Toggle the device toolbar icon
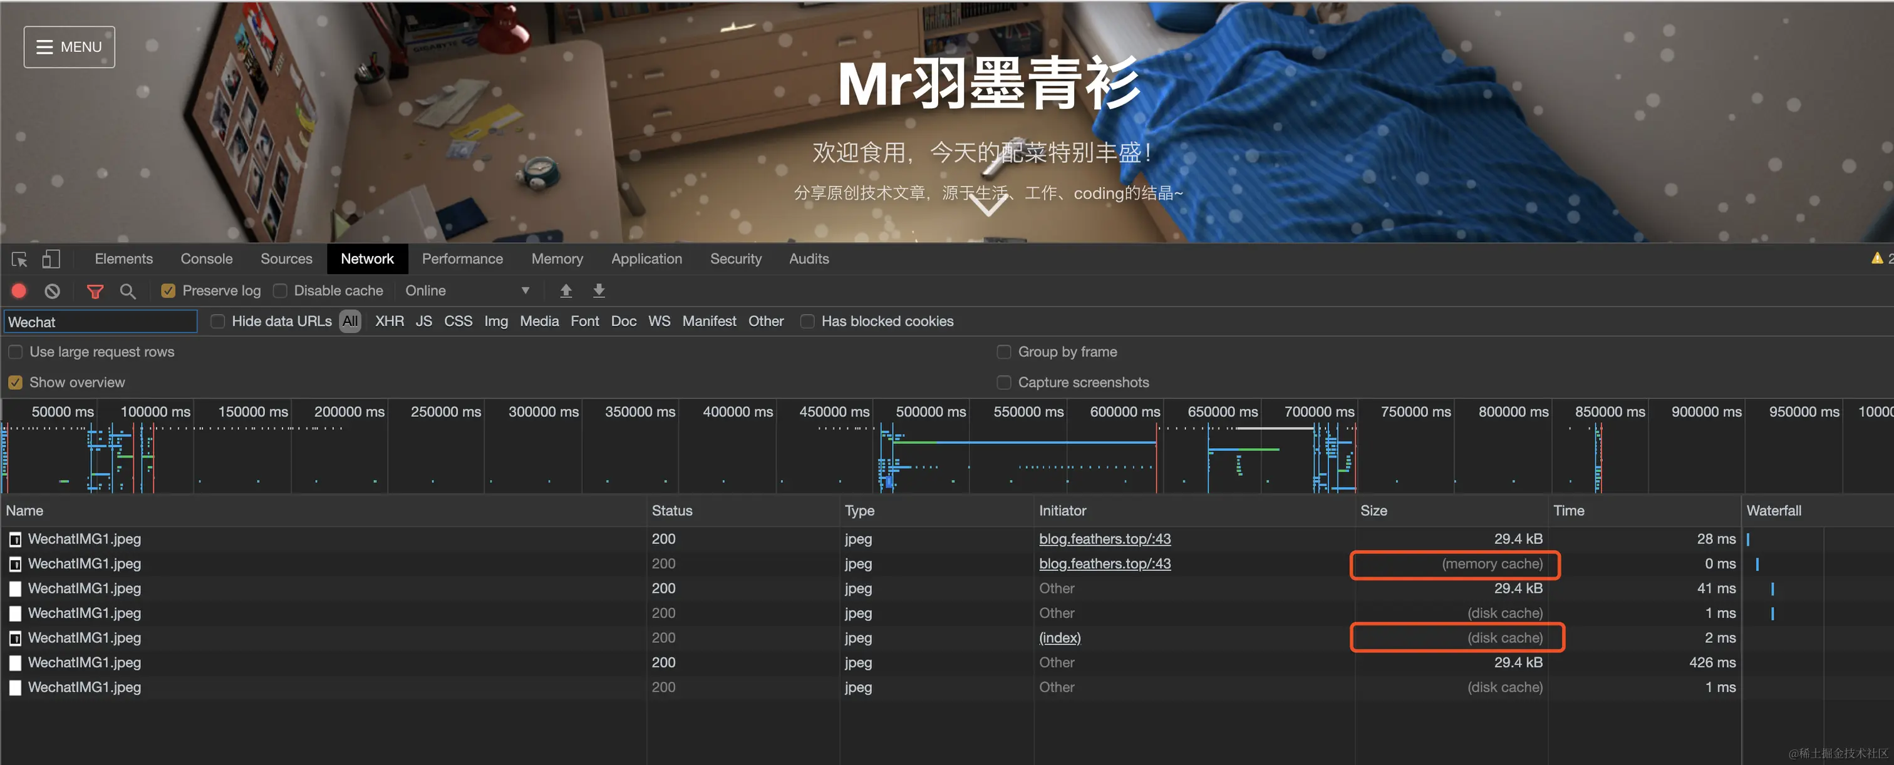The height and width of the screenshot is (765, 1894). coord(51,259)
